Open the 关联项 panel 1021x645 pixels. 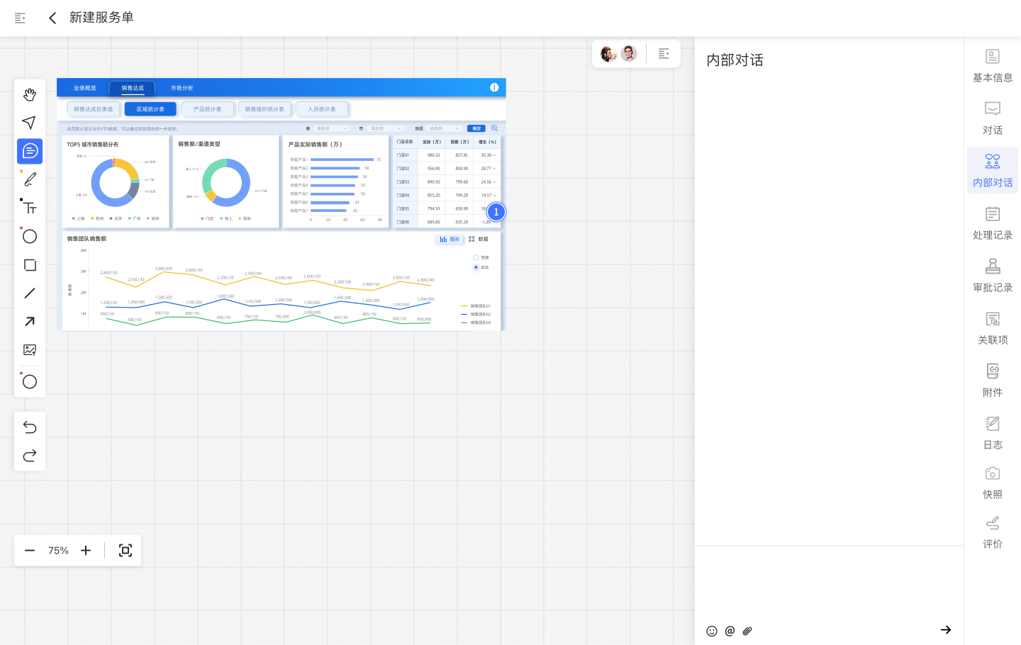(993, 328)
